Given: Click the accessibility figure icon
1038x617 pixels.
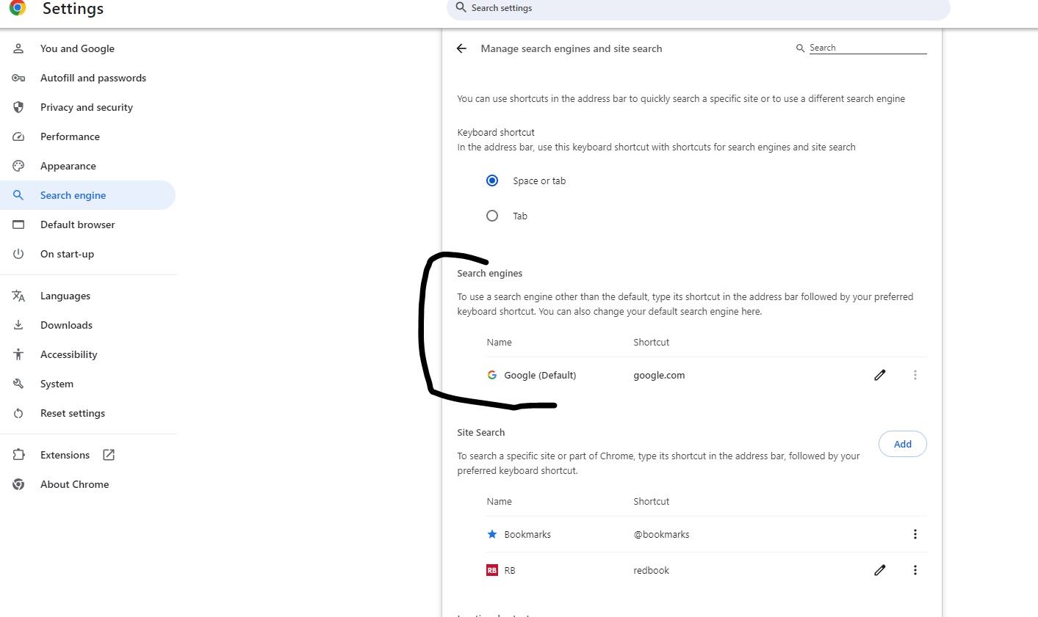Looking at the screenshot, I should coord(19,354).
